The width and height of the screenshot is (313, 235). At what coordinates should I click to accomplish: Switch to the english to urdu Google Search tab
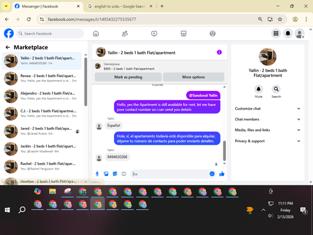pyautogui.click(x=120, y=6)
